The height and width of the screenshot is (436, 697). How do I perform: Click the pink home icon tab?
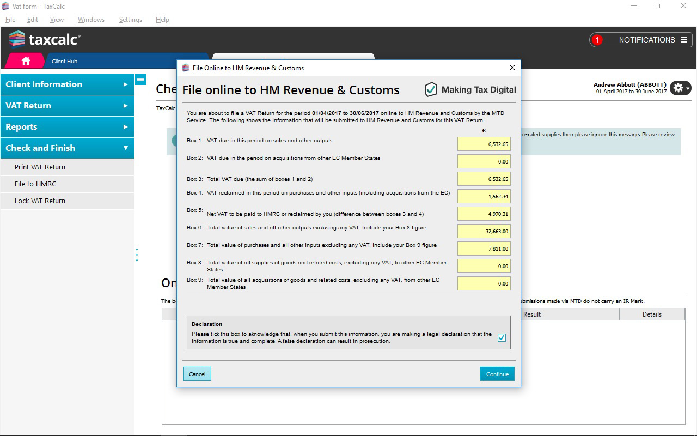(x=25, y=61)
